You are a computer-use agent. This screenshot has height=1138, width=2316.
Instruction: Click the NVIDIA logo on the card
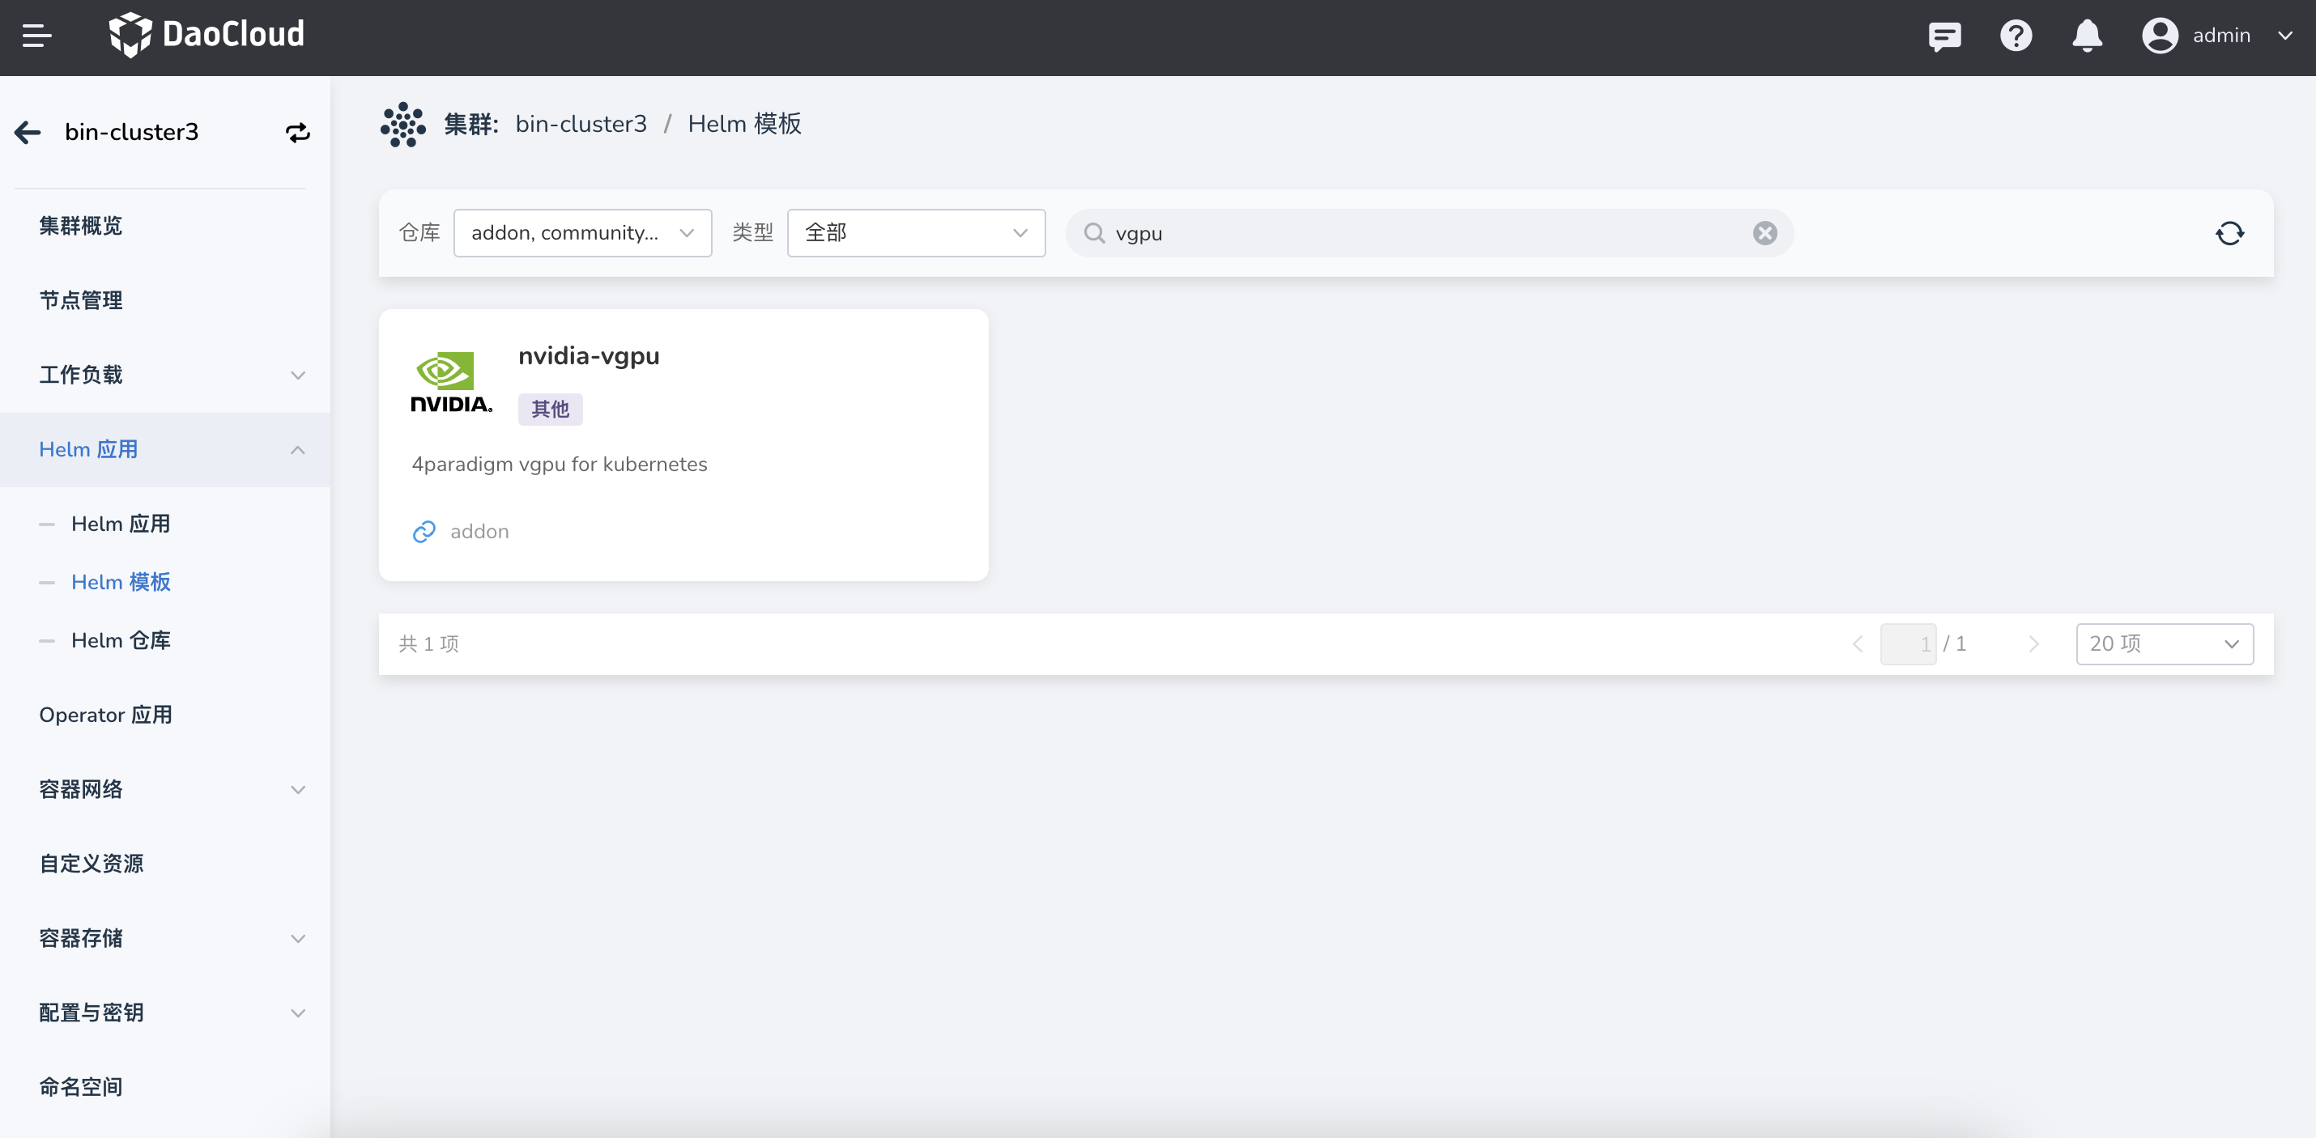451,381
